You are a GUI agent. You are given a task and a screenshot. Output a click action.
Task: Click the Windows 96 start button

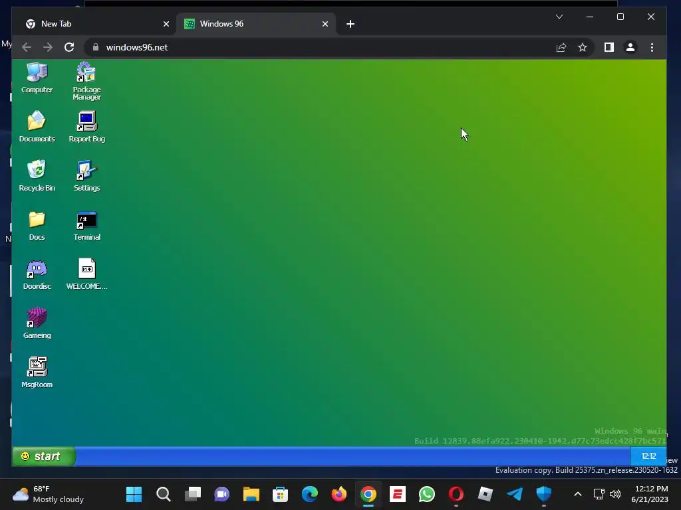(43, 456)
